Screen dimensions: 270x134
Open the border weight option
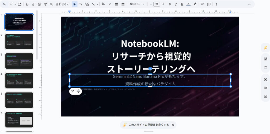(x=116, y=4)
